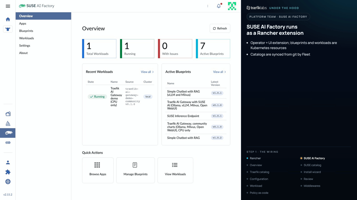Click the SUSE AI Factory header logo

coord(37,6)
